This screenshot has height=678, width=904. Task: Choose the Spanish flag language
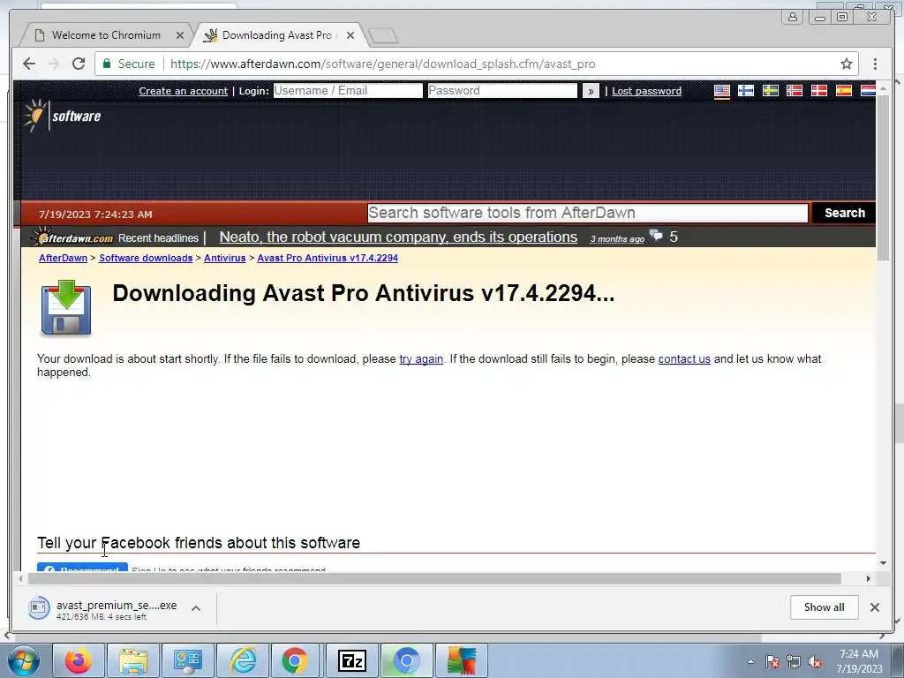pyautogui.click(x=843, y=91)
